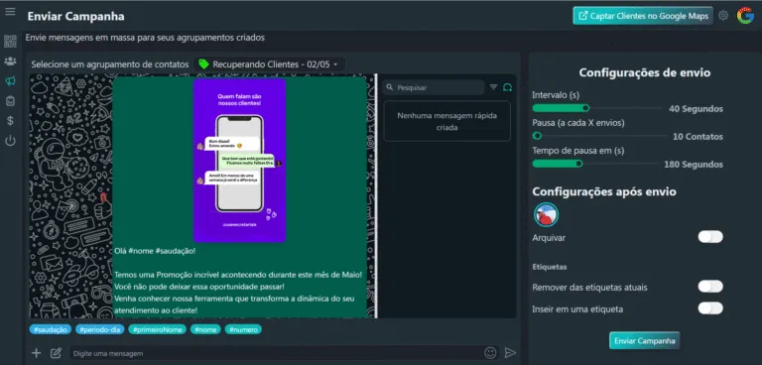Open the dollar sign billing icon
The image size is (762, 365).
(x=10, y=121)
